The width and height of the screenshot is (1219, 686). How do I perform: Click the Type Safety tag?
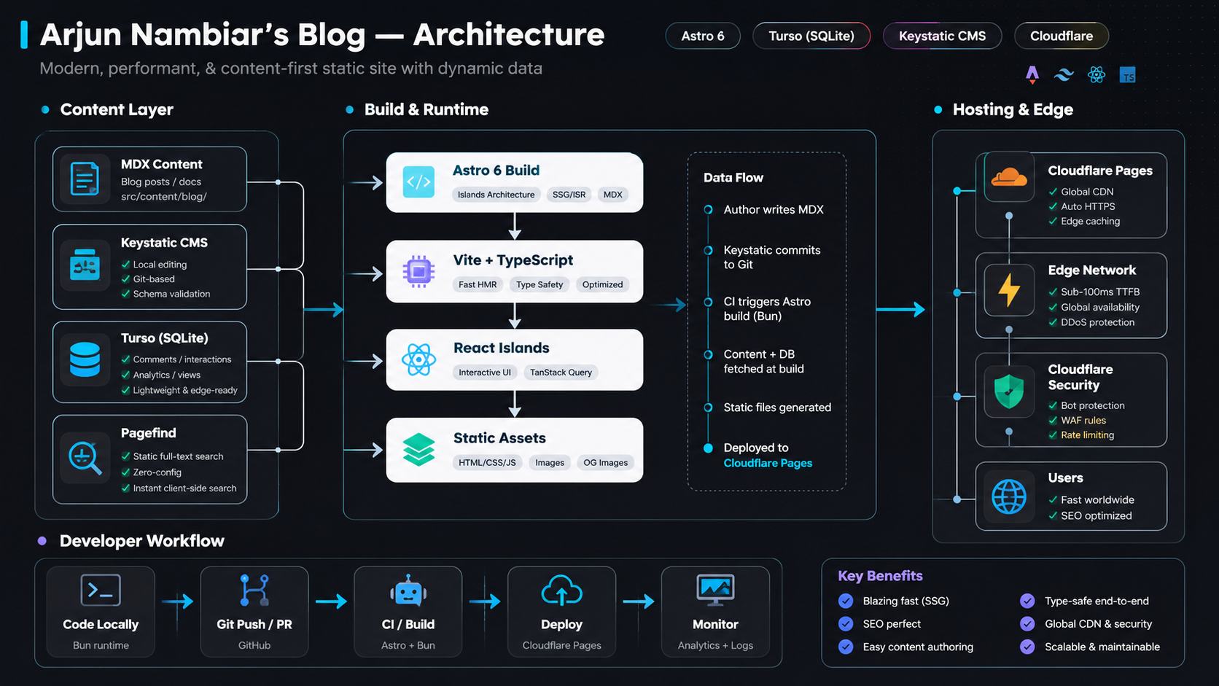tap(540, 284)
